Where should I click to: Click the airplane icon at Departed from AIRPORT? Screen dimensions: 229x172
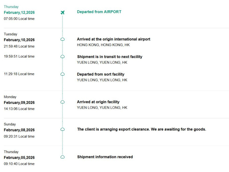(x=63, y=12)
